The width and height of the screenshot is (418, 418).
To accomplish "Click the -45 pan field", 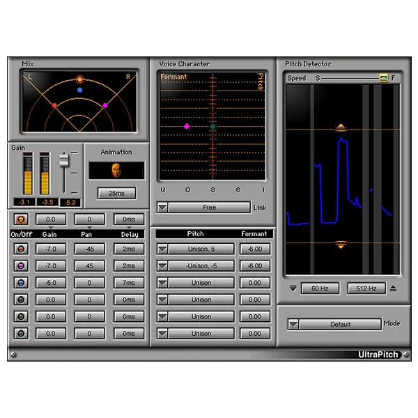I will 89,249.
